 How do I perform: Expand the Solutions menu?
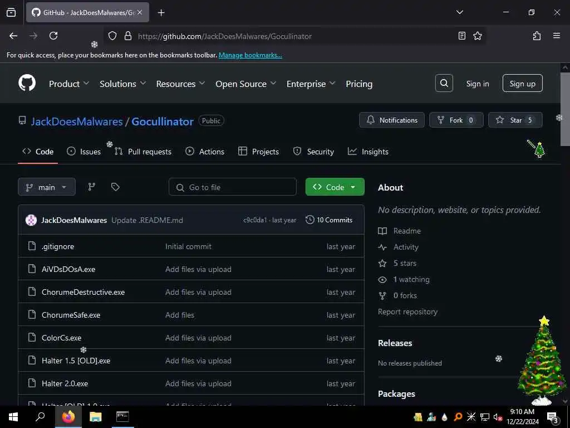(x=123, y=84)
